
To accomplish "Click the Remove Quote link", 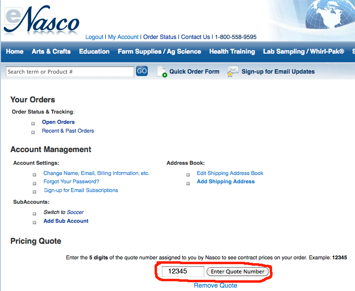I will point(216,285).
